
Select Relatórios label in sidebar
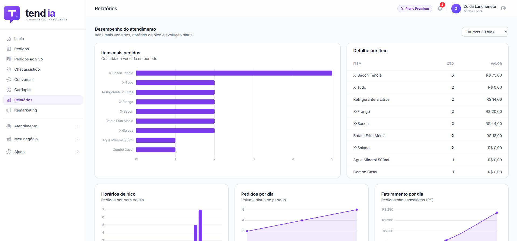point(23,100)
